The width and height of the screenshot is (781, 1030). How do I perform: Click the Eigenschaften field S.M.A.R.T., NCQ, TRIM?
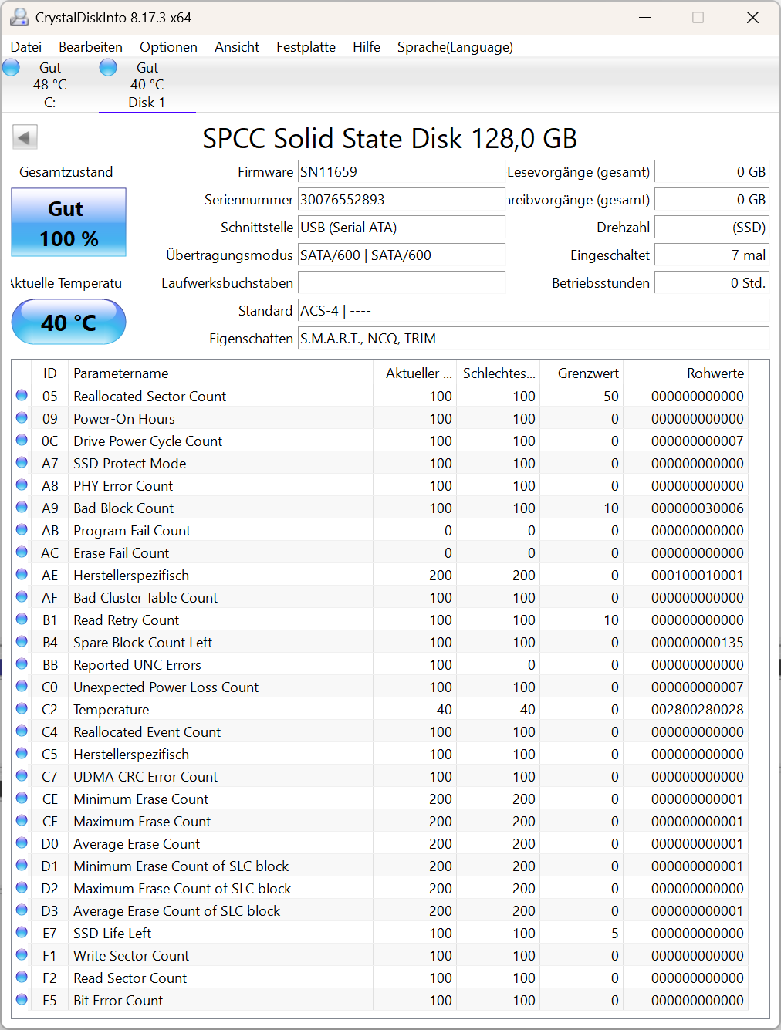[x=533, y=339]
